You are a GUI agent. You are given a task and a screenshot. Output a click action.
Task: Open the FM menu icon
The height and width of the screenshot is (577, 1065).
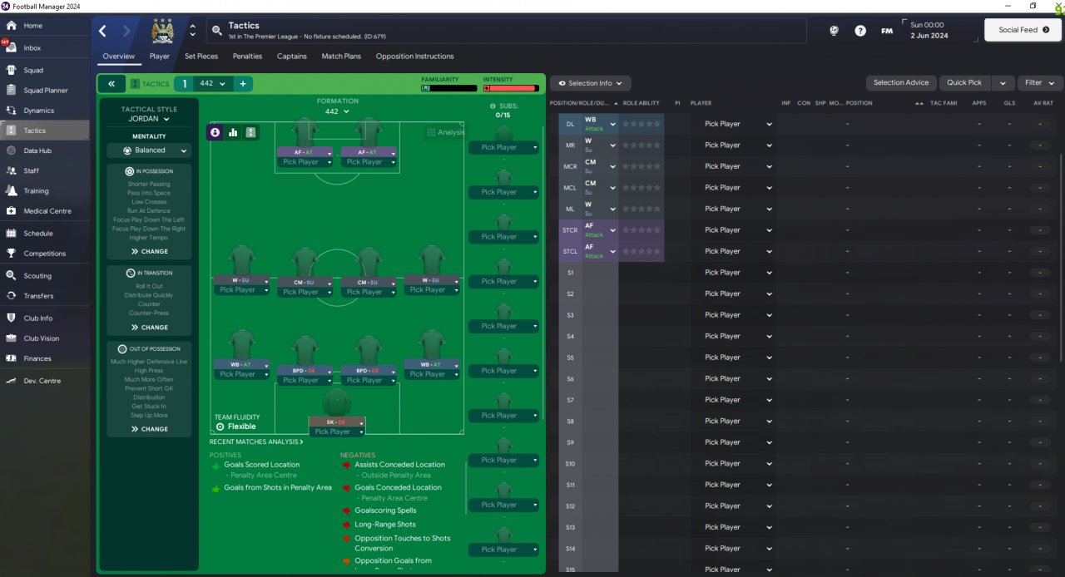click(x=887, y=31)
